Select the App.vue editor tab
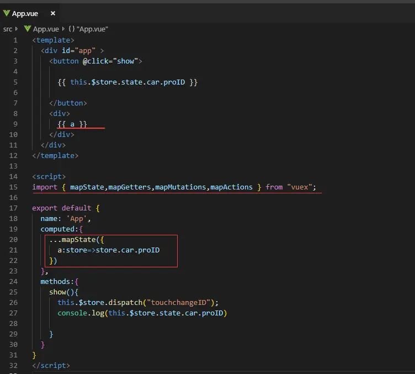The image size is (415, 374). pos(30,13)
